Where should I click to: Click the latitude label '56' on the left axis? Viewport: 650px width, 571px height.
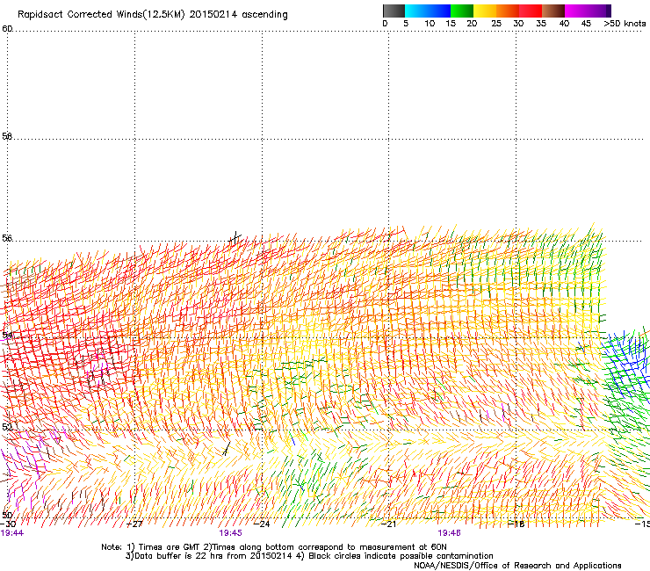tap(7, 238)
